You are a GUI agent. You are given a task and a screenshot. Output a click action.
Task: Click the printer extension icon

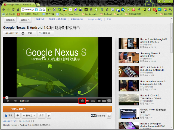(x=128, y=10)
